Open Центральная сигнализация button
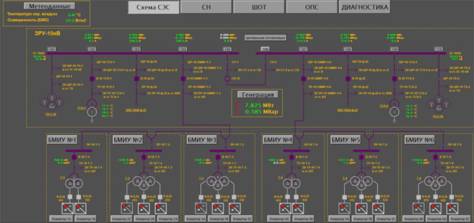The image size is (474, 223). (x=265, y=38)
